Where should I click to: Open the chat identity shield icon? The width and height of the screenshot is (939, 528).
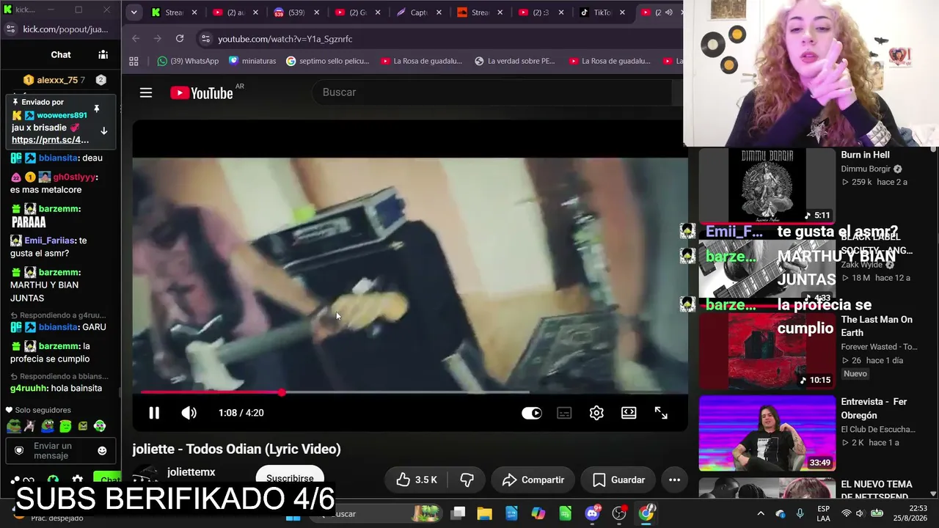tap(19, 450)
